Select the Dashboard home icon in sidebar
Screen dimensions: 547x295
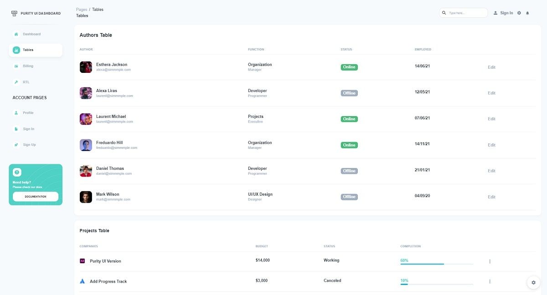click(17, 34)
